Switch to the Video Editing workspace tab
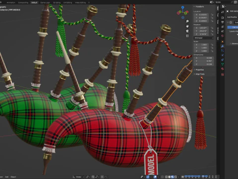238x179 pixels. pos(80,2)
